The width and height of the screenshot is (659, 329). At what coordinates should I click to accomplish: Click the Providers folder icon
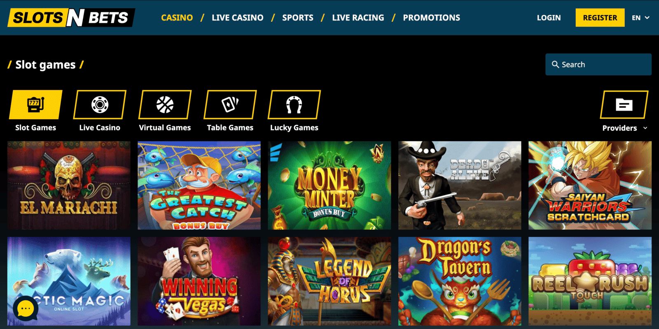624,105
